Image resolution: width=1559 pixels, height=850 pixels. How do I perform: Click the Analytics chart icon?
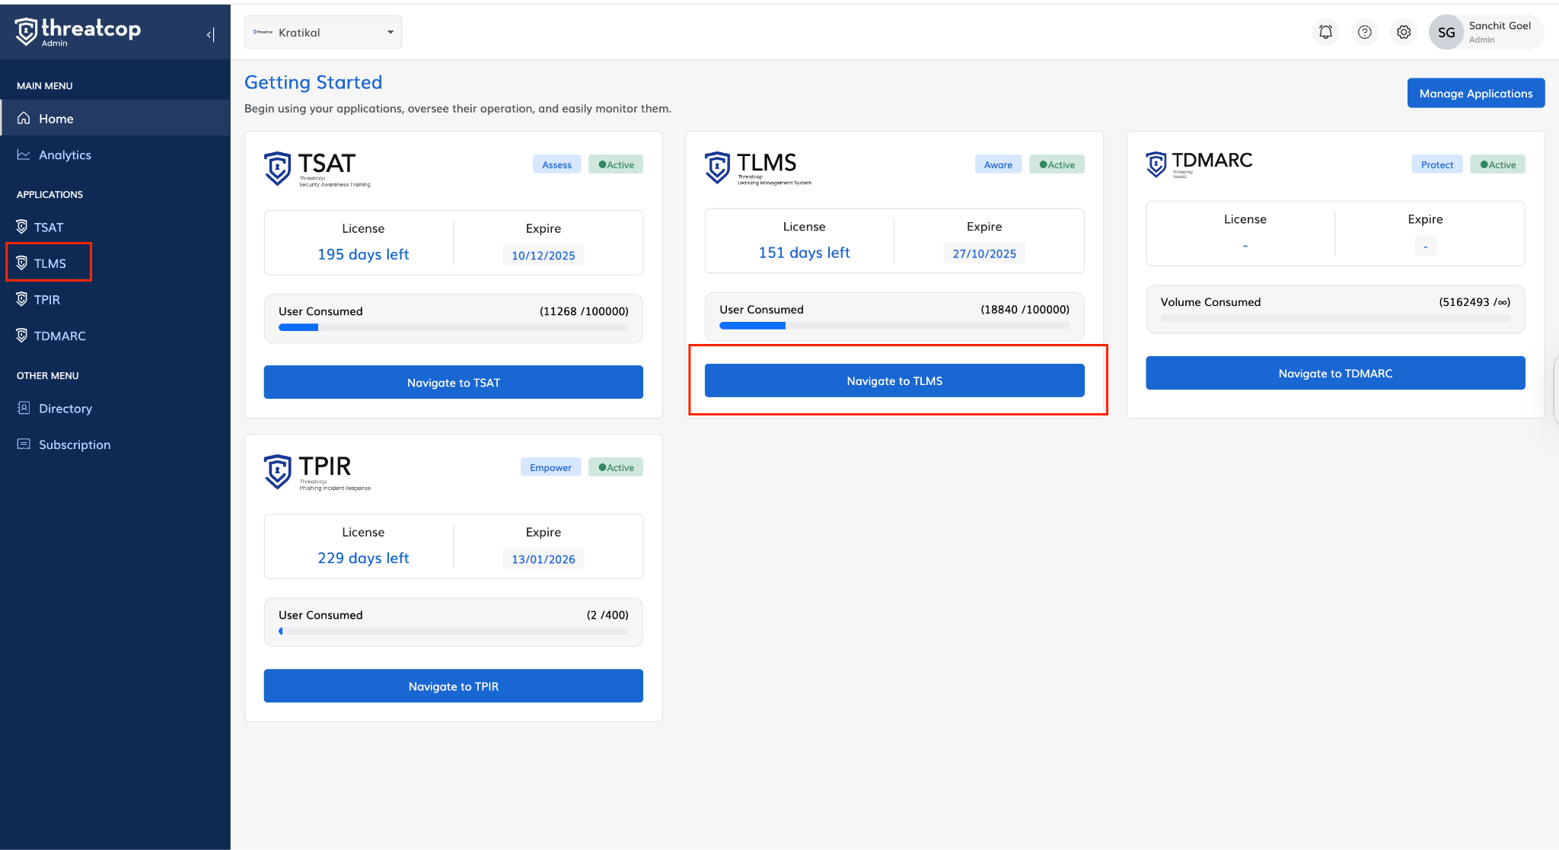tap(24, 154)
